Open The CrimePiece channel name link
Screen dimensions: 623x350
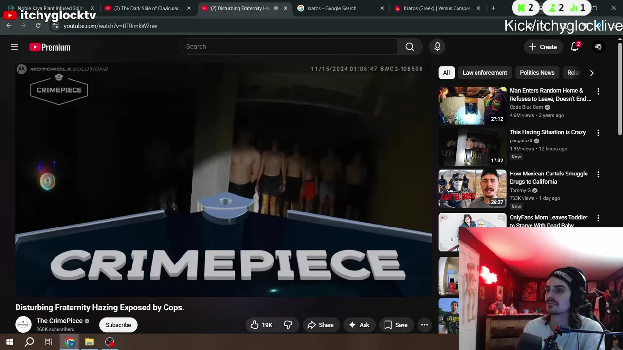pos(59,321)
